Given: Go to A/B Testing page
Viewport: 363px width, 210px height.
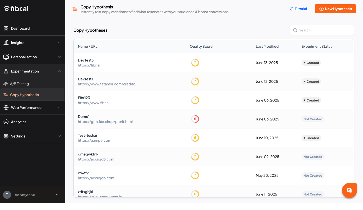Looking at the screenshot, I should (19, 84).
